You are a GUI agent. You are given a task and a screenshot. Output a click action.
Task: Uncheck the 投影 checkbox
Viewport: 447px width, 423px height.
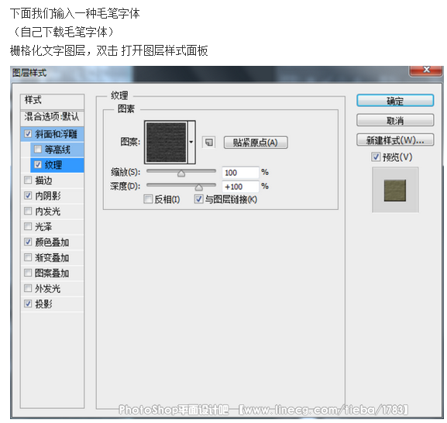[x=28, y=304]
